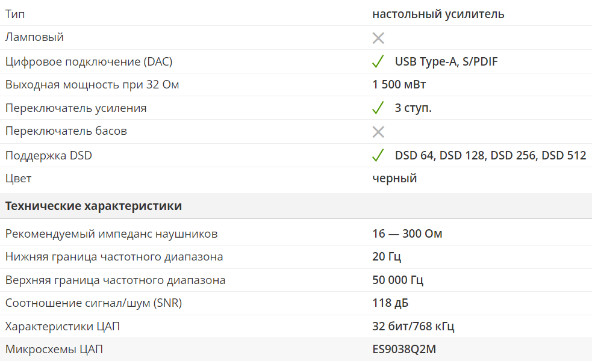Image resolution: width=592 pixels, height=364 pixels.
Task: Select the Тип label
Action: 15,14
